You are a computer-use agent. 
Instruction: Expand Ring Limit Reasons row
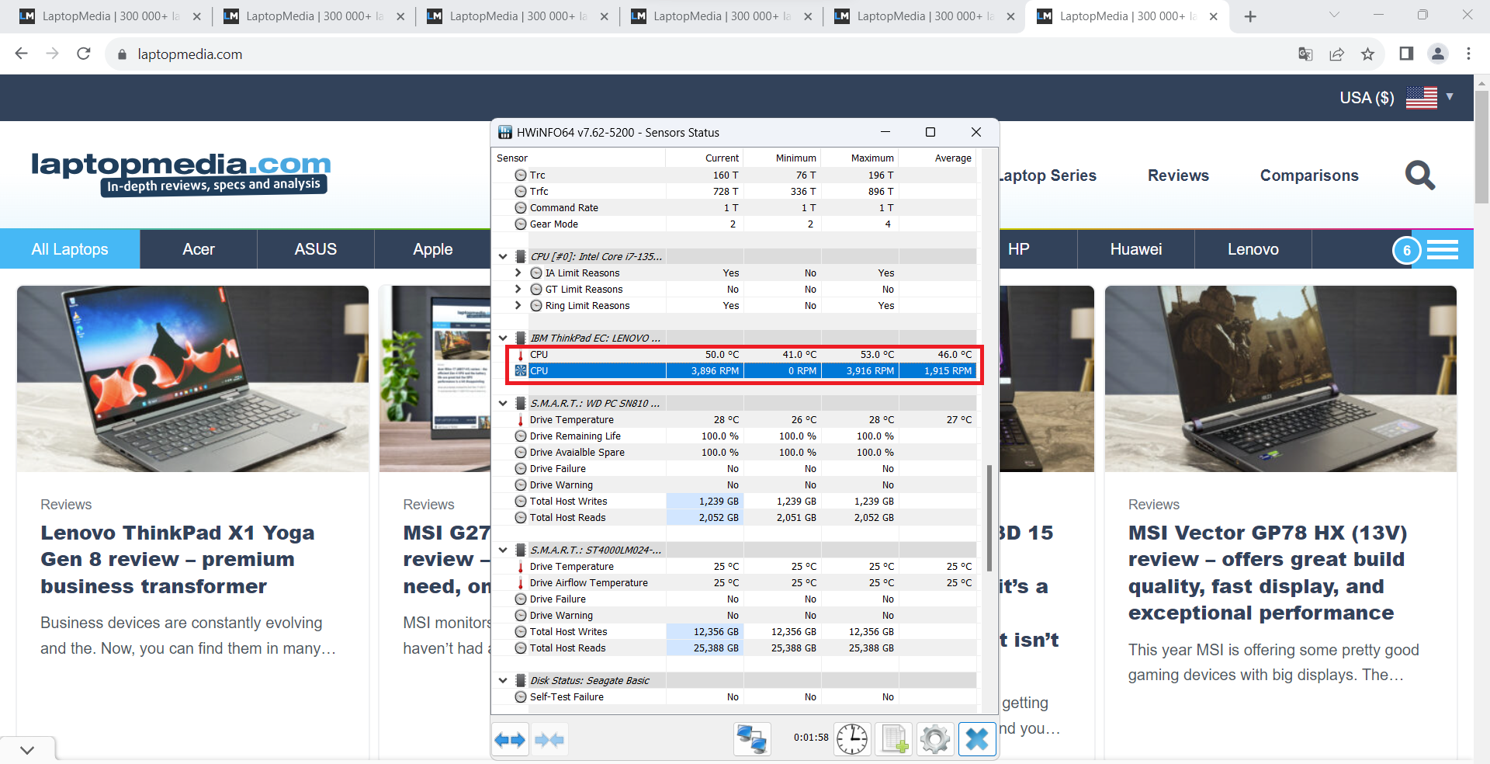coord(518,305)
